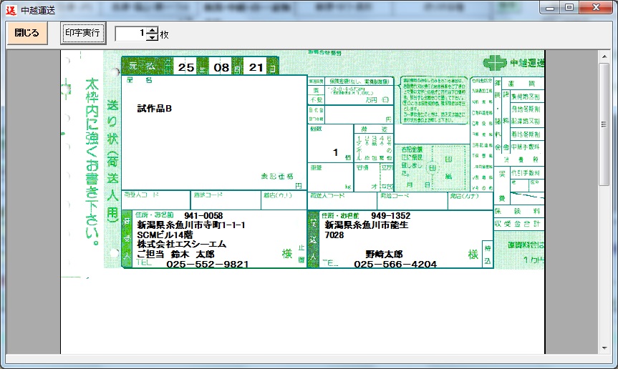This screenshot has width=618, height=369.
Task: Decrease copy count with the down arrow
Action: click(152, 37)
